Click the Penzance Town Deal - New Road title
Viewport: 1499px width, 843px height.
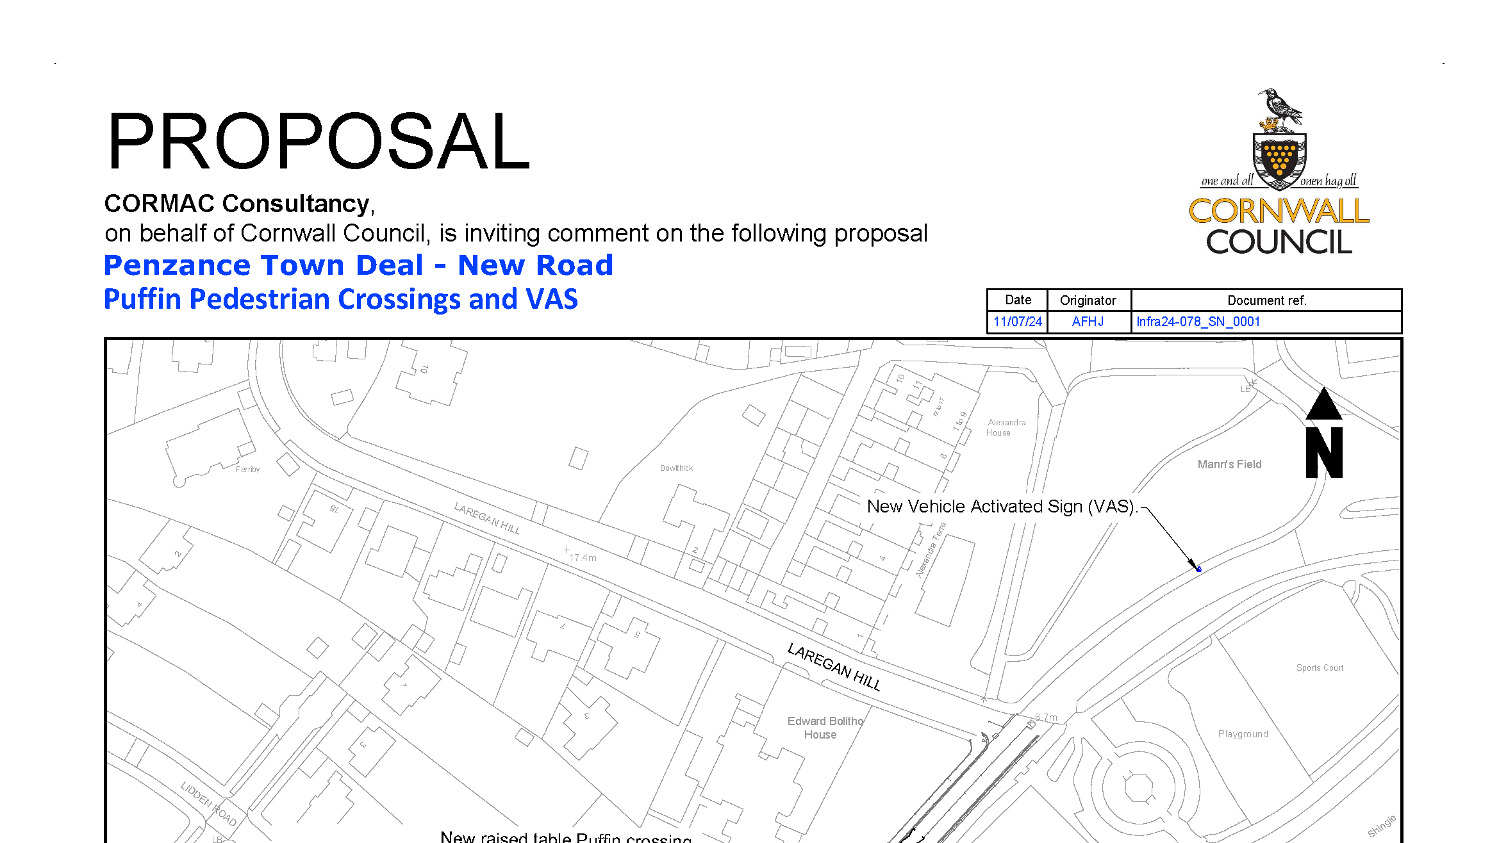358,265
